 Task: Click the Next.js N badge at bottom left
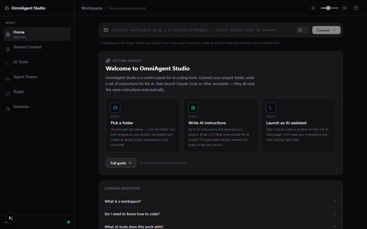click(x=11, y=218)
